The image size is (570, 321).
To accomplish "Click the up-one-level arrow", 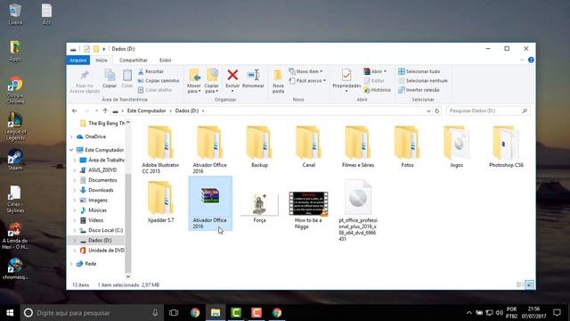I will point(105,111).
